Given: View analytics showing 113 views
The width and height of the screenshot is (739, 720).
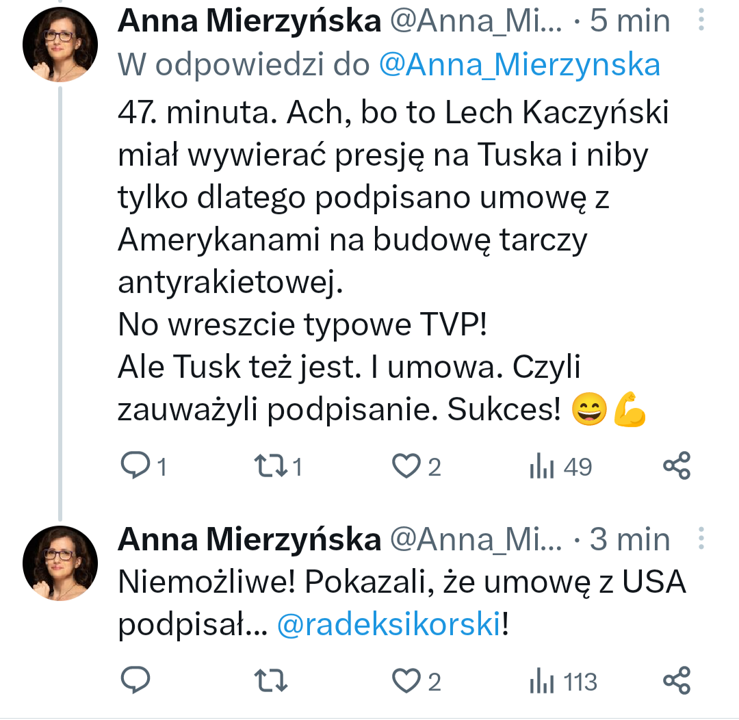Looking at the screenshot, I should [562, 682].
